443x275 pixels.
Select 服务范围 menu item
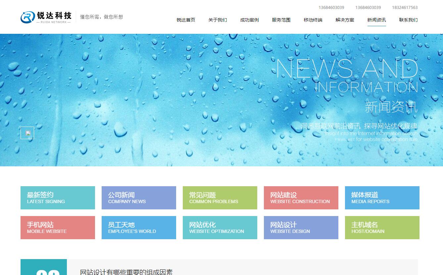[x=281, y=20]
